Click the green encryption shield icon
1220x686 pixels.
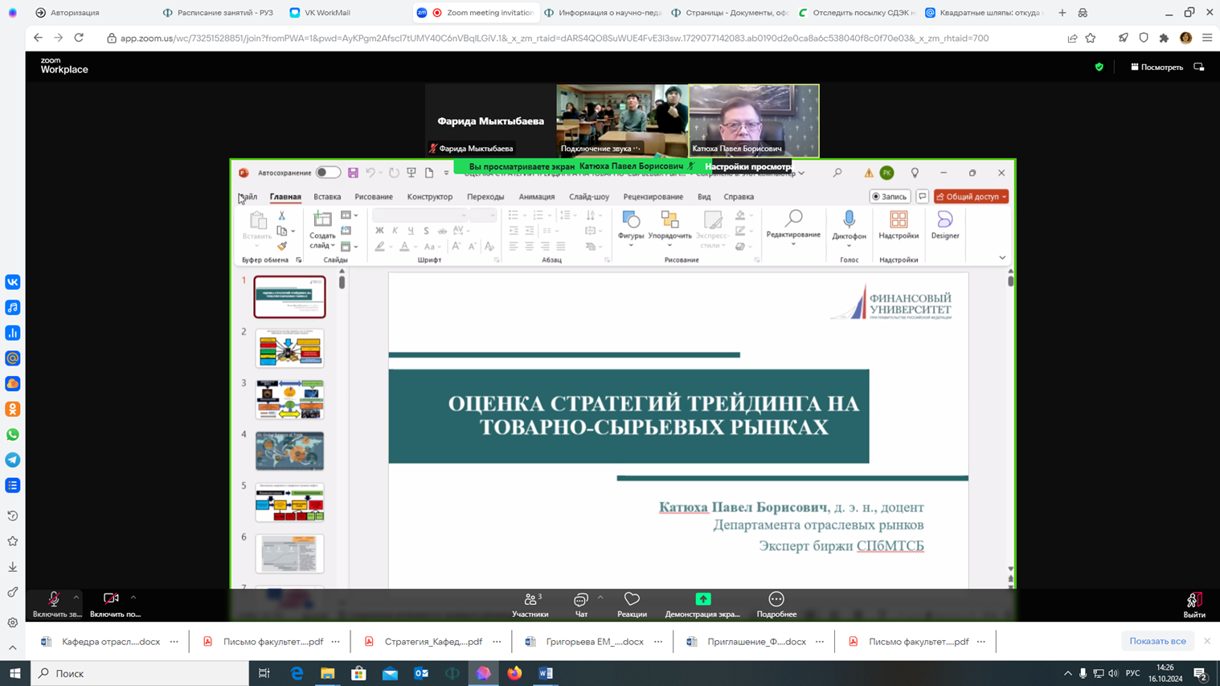1099,67
